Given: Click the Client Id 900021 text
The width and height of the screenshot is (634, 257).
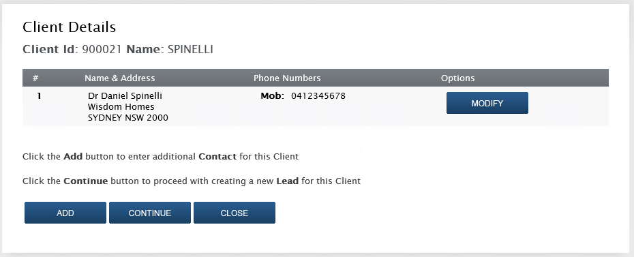Looking at the screenshot, I should coord(72,49).
